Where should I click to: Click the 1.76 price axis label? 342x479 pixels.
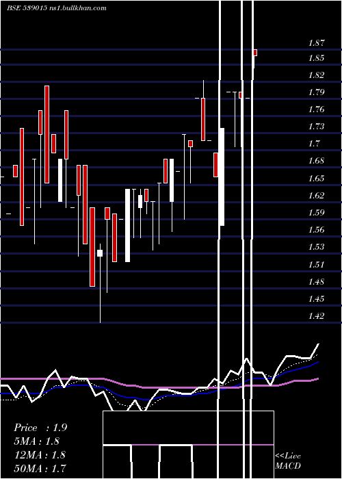pos(316,109)
